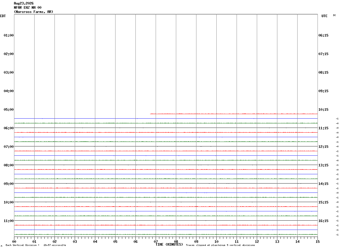Click the TIME (MINUTES) axis title
340x249 pixels.
click(169, 245)
